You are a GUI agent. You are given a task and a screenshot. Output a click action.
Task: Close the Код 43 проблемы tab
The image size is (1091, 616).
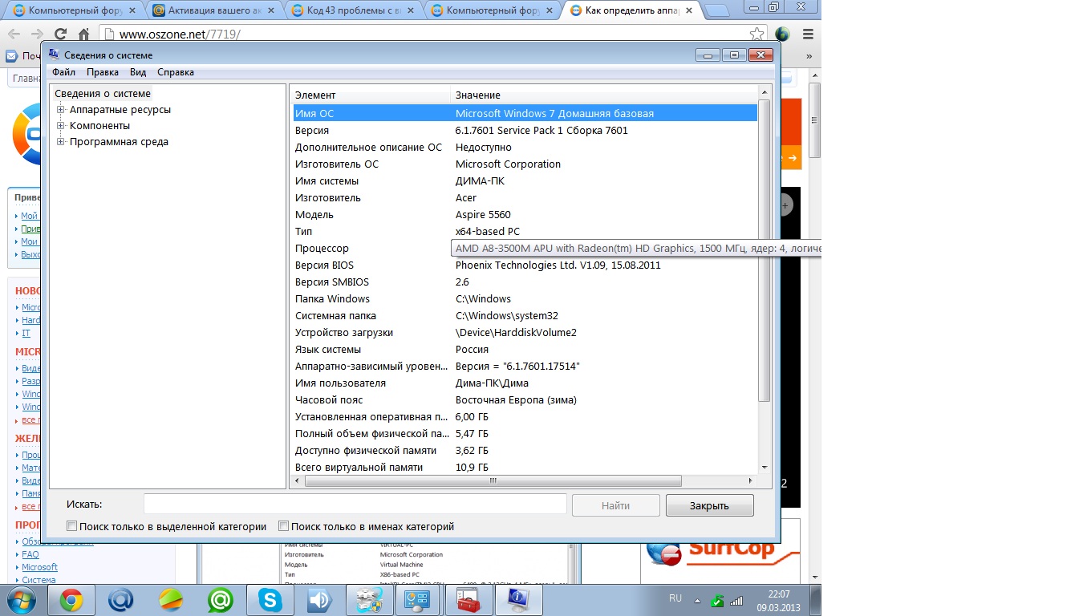(x=411, y=10)
